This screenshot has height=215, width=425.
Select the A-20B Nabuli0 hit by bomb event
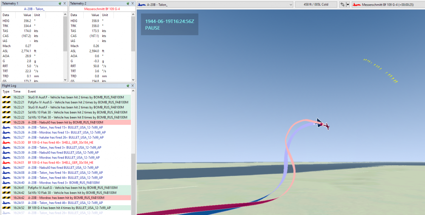coord(68,122)
